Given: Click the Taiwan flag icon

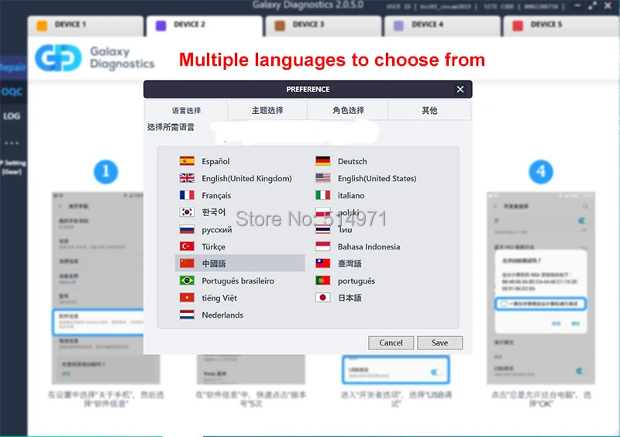Looking at the screenshot, I should tap(323, 263).
